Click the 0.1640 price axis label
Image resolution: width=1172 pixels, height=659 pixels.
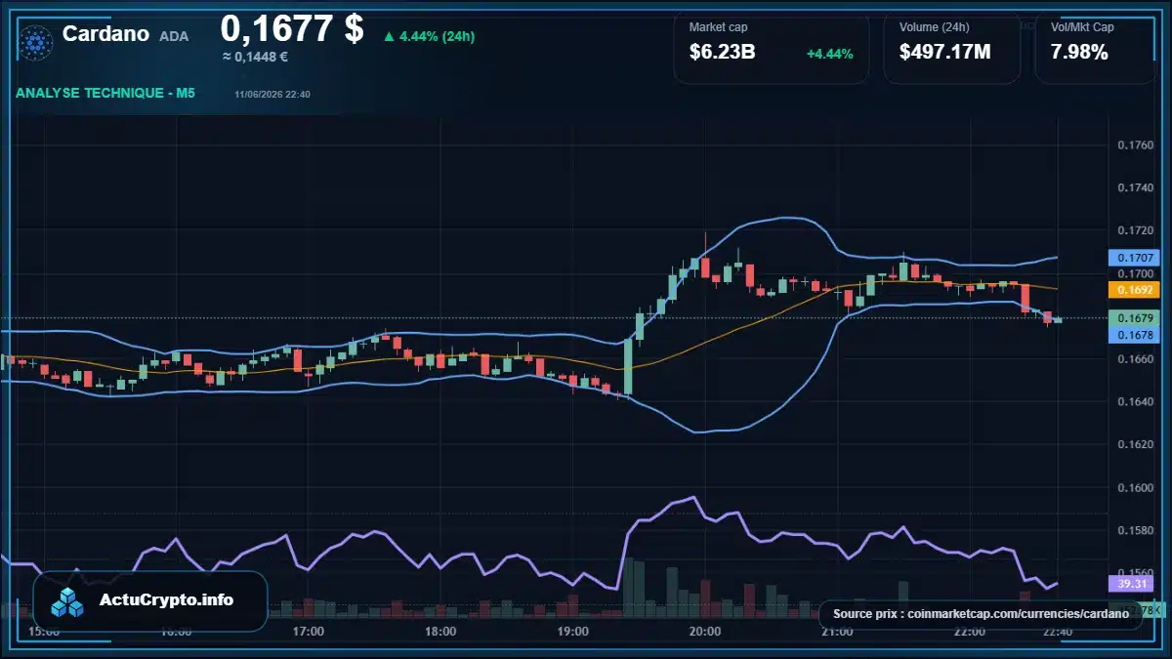pos(1135,402)
